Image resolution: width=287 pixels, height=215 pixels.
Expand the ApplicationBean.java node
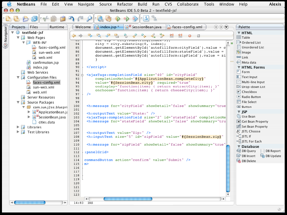29,112
